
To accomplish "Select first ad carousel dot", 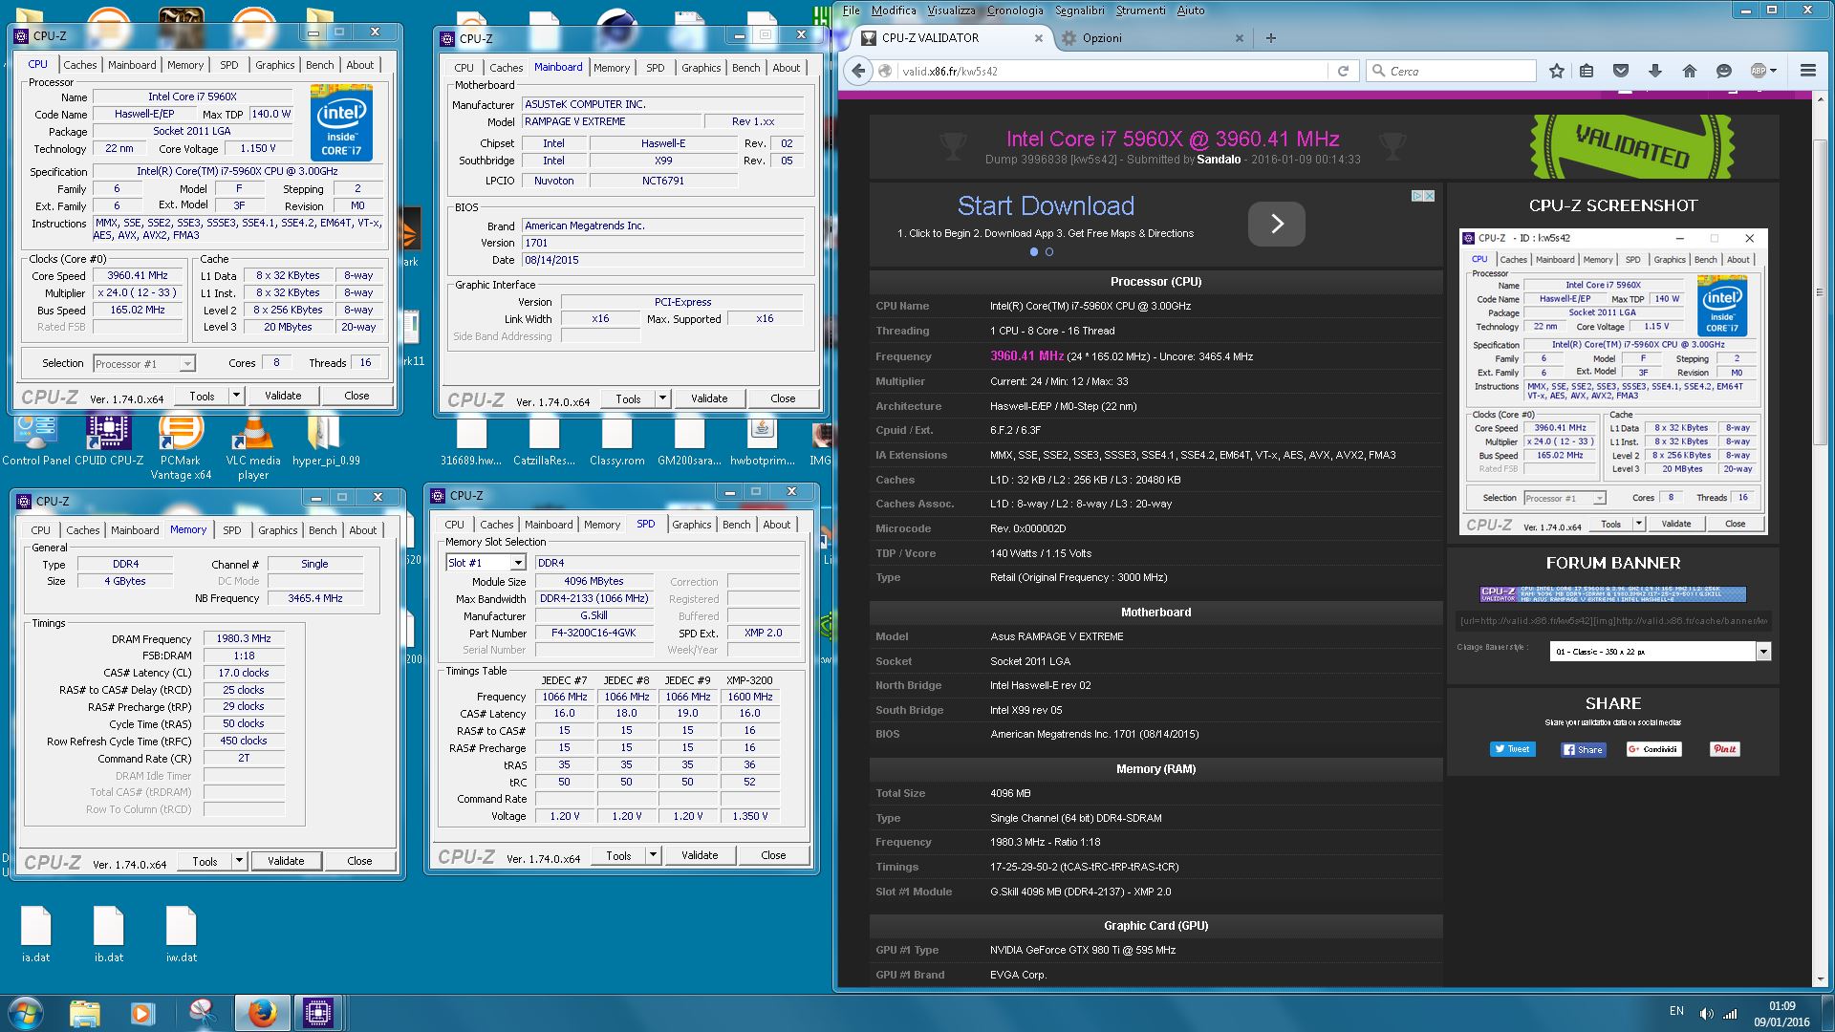I will (x=1033, y=252).
